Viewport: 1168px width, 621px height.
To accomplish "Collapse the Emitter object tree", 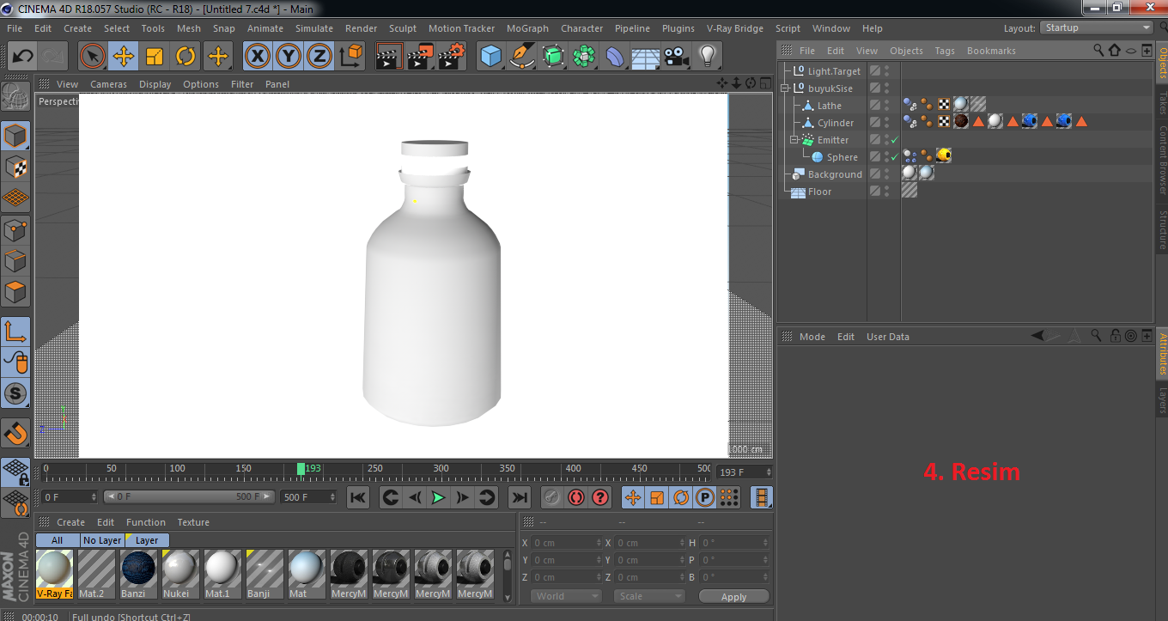I will click(794, 140).
